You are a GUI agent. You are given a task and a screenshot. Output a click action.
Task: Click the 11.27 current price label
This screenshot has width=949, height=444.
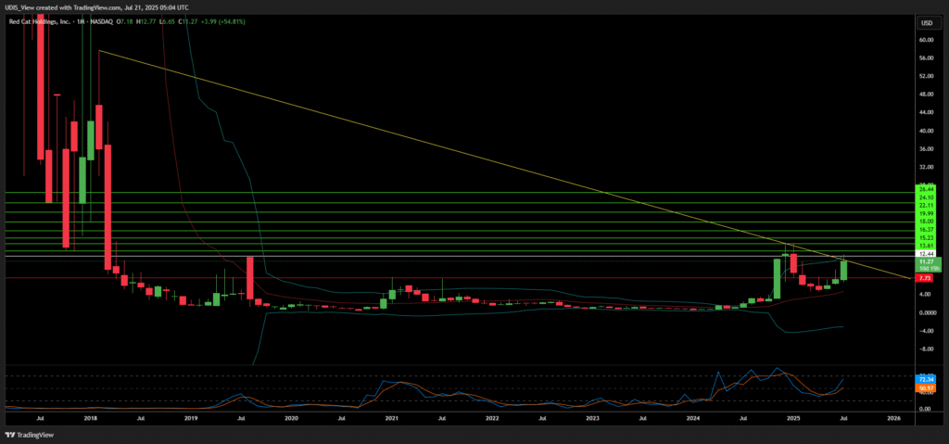pyautogui.click(x=924, y=262)
